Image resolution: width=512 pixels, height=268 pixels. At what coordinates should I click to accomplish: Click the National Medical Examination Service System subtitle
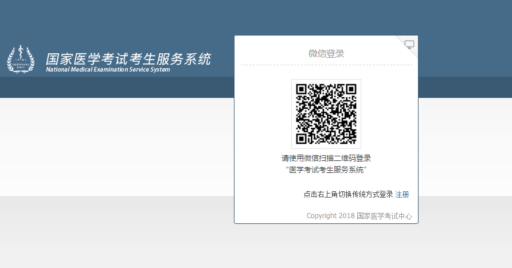[108, 69]
